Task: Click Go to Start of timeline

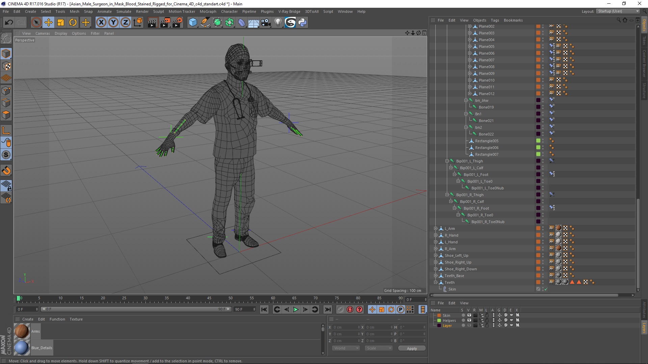Action: [x=264, y=309]
